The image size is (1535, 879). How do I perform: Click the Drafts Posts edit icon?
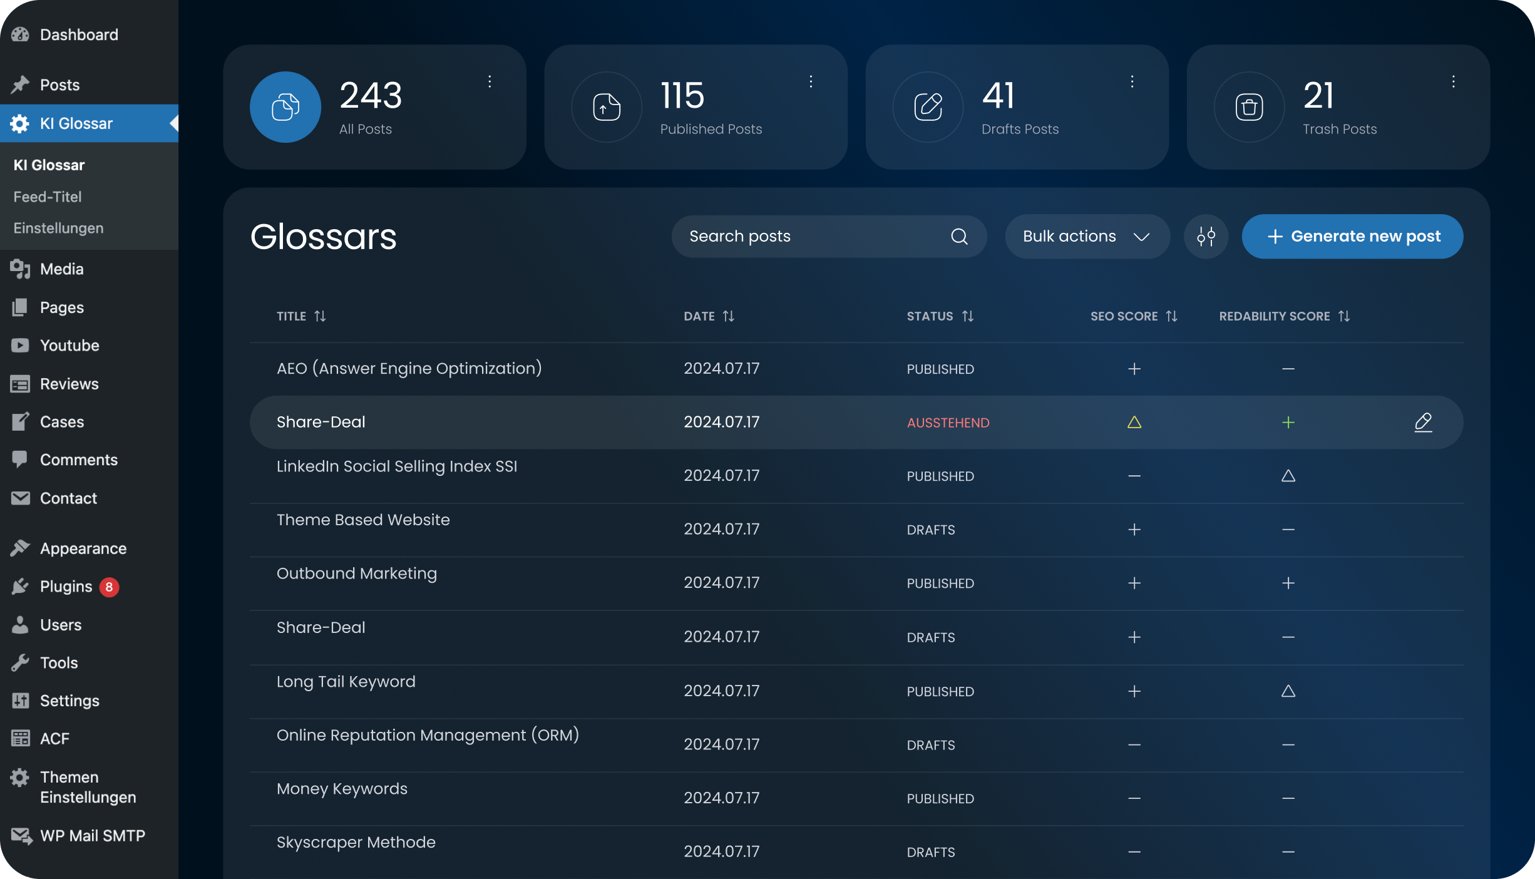tap(928, 107)
